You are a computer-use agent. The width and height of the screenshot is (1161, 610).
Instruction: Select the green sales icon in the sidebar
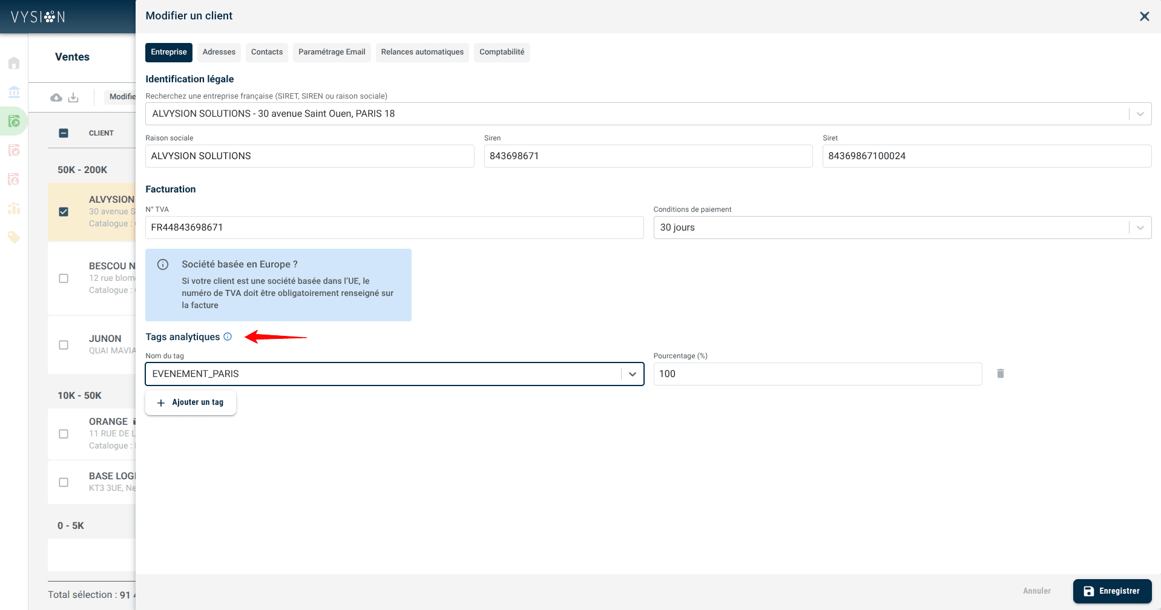[x=14, y=121]
